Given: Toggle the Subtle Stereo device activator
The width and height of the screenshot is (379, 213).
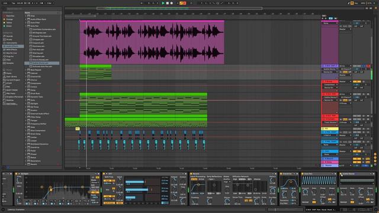Looking at the screenshot, I should click(341, 174).
